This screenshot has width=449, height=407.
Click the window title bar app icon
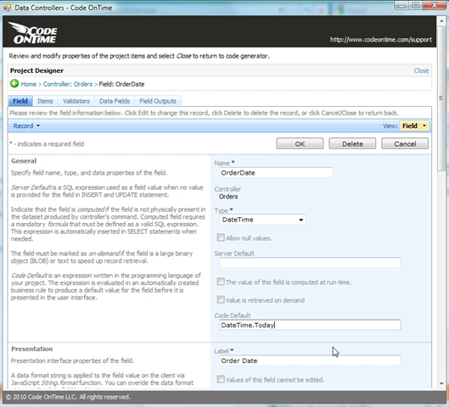(7, 8)
